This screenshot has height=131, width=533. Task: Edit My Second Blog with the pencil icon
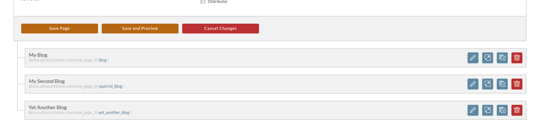coord(473,84)
